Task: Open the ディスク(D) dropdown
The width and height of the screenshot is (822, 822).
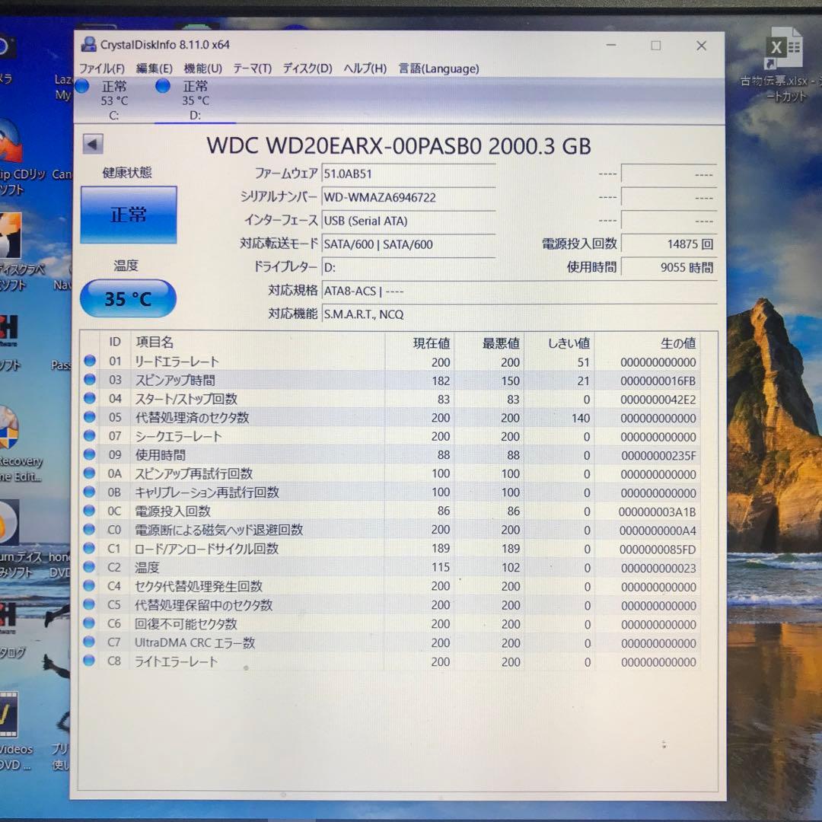Action: (304, 68)
